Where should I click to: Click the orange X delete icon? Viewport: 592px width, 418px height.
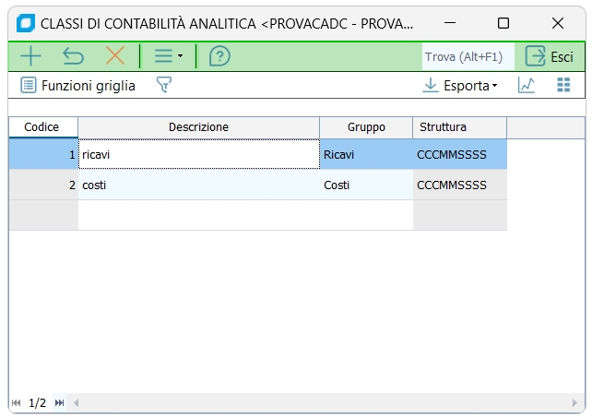[x=115, y=56]
